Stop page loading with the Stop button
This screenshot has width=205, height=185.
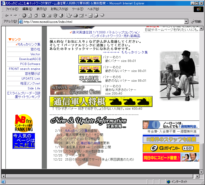[x=24, y=15]
